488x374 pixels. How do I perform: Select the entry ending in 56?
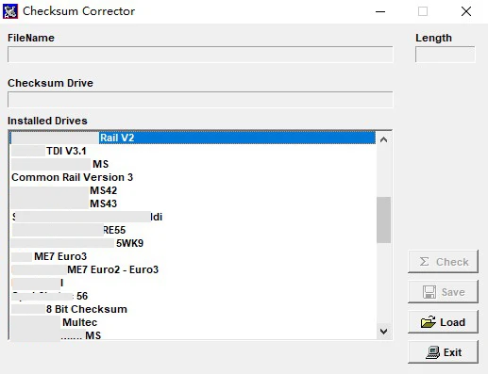click(x=193, y=296)
